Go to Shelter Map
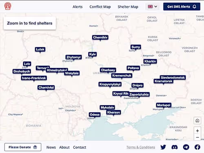Image resolution: width=204 pixels, height=153 pixels. [x=128, y=7]
